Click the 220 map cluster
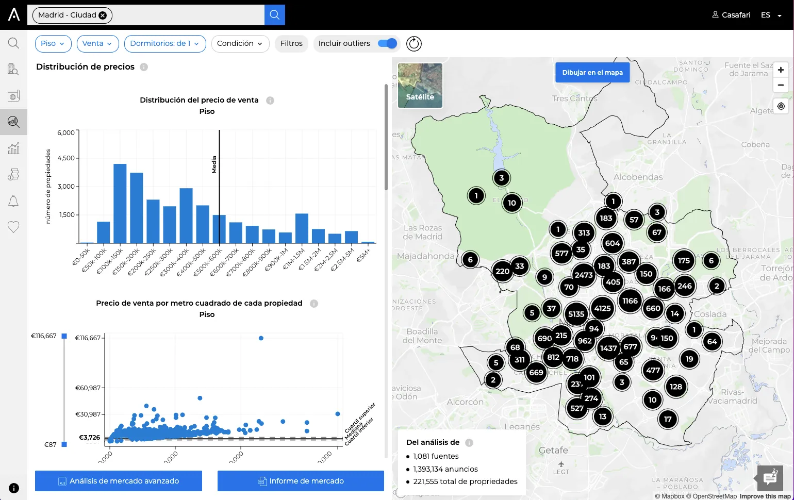 pyautogui.click(x=503, y=271)
